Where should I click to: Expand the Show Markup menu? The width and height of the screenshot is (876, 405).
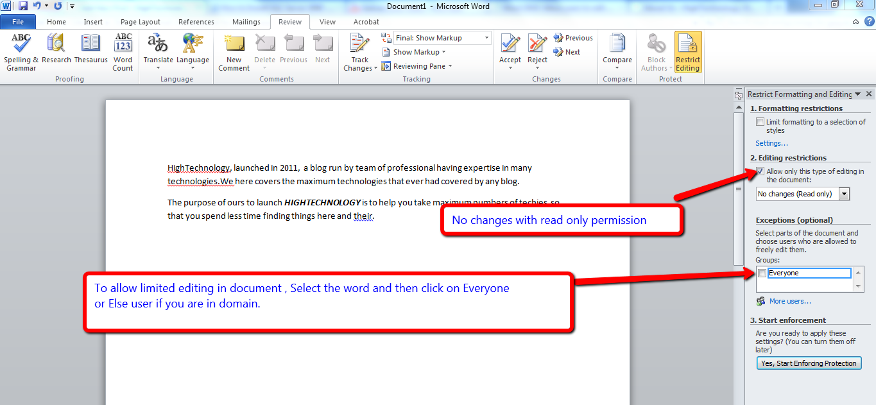[x=413, y=52]
